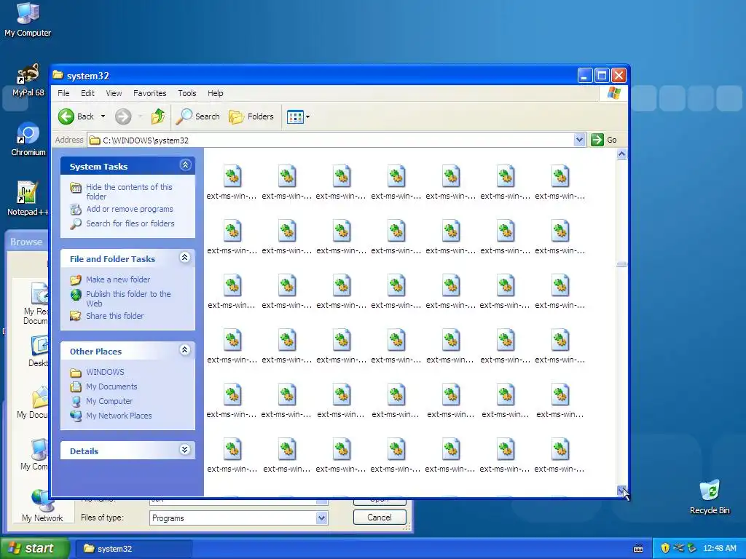Click My Network icon in Browse dialog
Screen dimensions: 746x559
pyautogui.click(x=42, y=507)
